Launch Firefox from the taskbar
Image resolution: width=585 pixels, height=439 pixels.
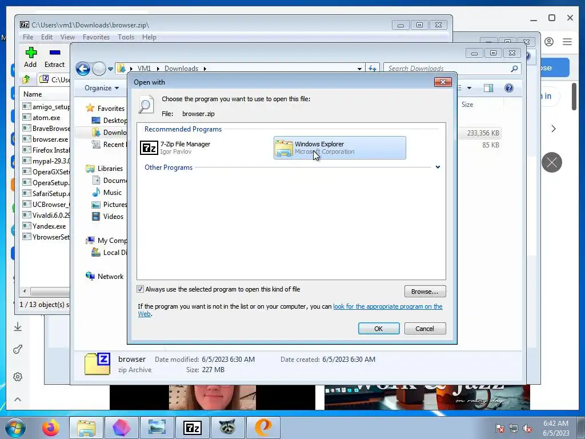pyautogui.click(x=50, y=428)
